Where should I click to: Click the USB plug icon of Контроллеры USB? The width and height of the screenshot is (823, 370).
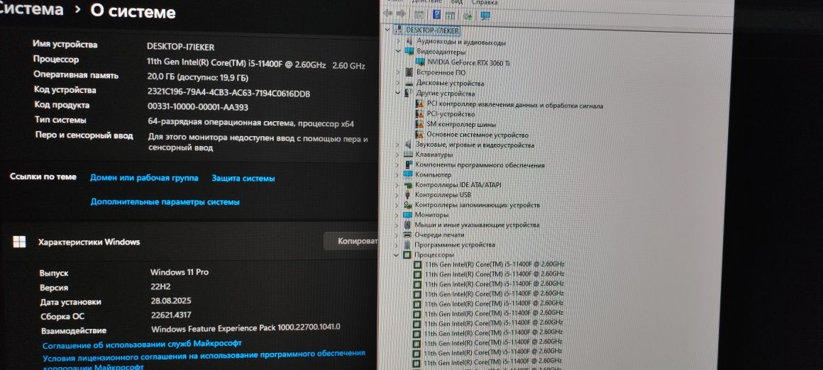[x=409, y=195]
